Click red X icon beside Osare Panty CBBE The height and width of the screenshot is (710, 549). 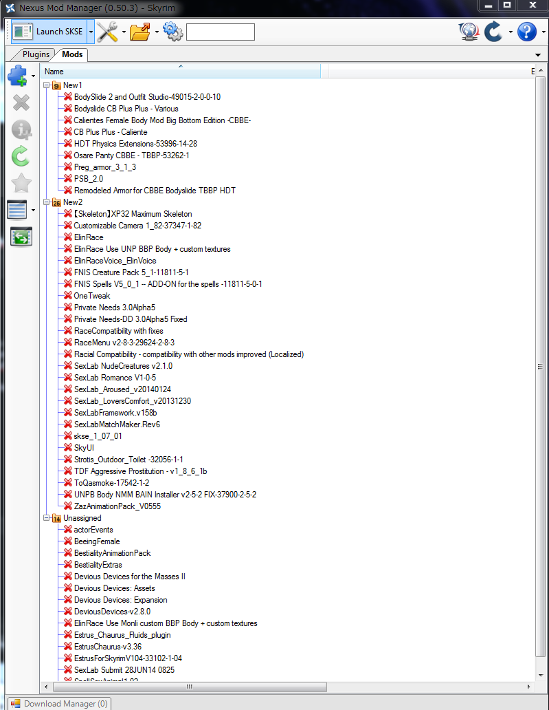68,155
